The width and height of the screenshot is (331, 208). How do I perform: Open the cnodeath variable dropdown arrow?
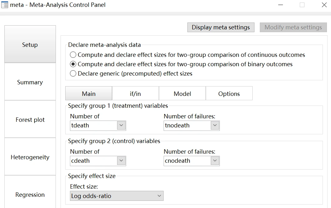pyautogui.click(x=215, y=161)
